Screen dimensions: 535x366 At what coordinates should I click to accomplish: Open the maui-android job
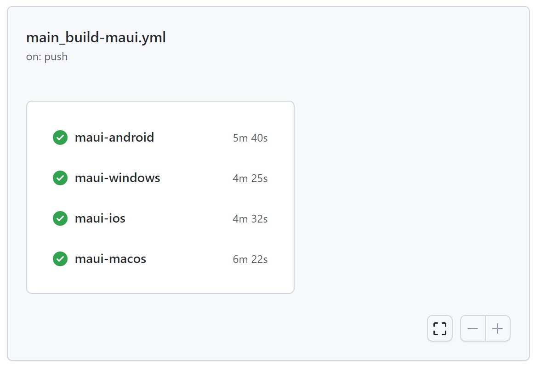click(114, 137)
